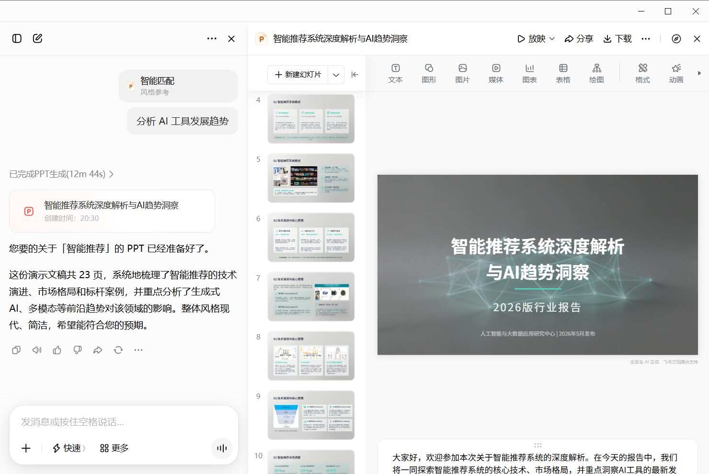Share the assistant reply
This screenshot has width=709, height=474.
[98, 350]
